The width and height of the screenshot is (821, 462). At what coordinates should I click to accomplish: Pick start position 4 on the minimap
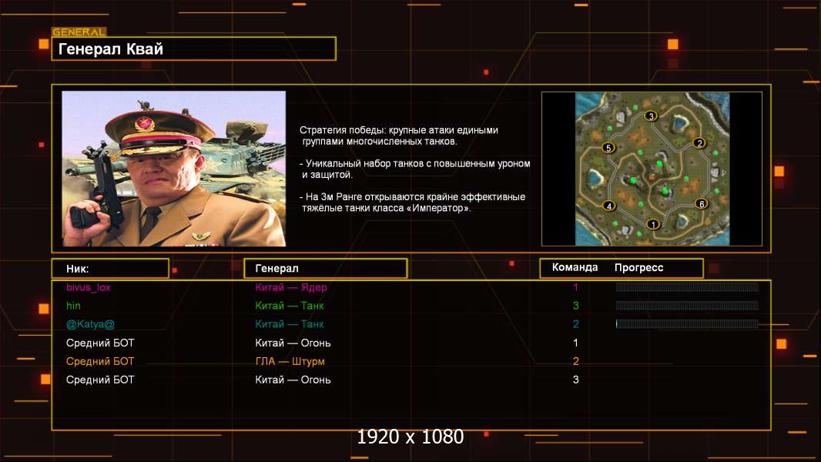[609, 206]
